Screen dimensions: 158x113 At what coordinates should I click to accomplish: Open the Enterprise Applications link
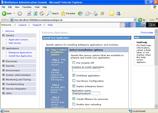click(x=20, y=52)
